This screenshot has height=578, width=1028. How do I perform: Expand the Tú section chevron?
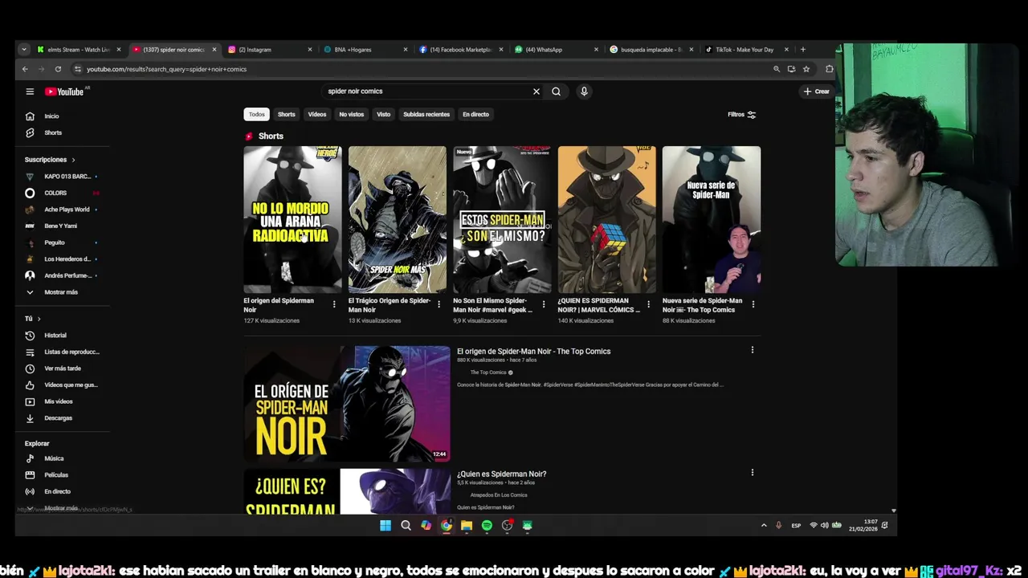tap(39, 319)
